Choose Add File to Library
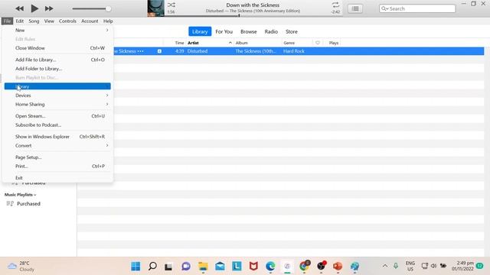Image resolution: width=490 pixels, height=275 pixels. point(57,60)
